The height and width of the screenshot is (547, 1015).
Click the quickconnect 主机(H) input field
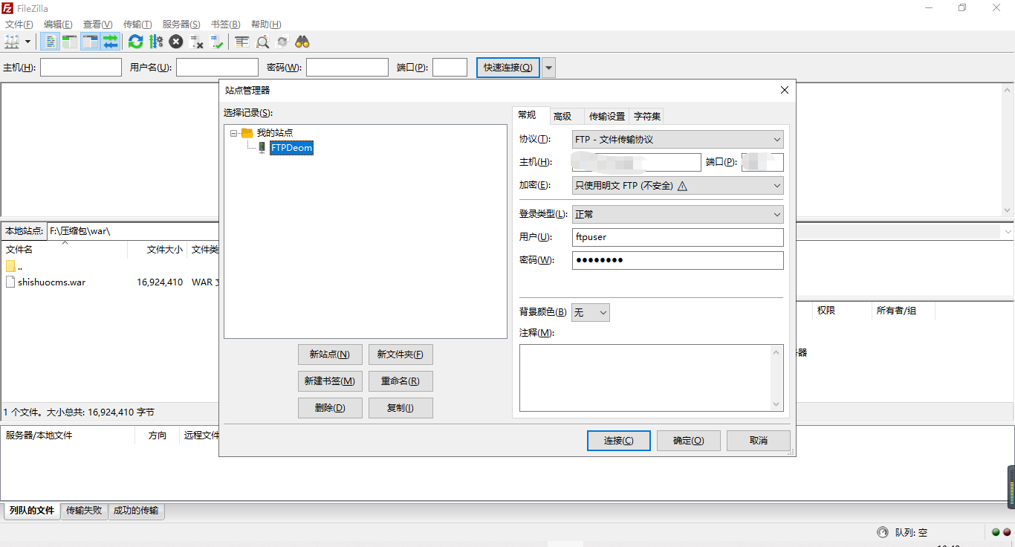(x=81, y=68)
